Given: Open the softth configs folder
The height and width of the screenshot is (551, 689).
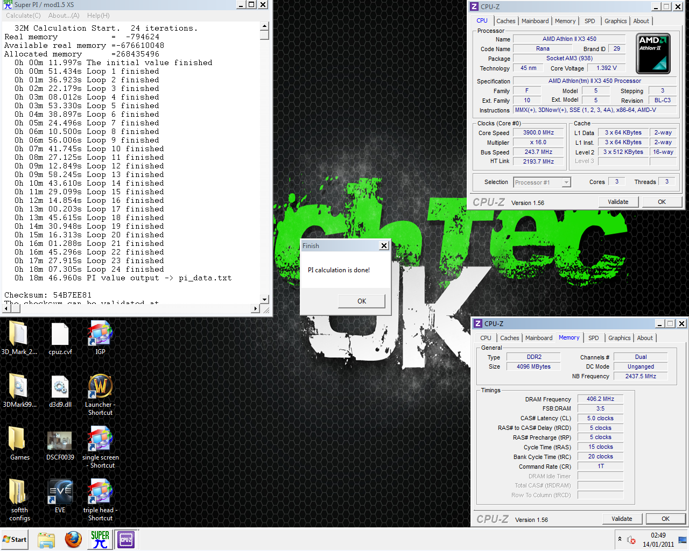Looking at the screenshot, I should point(19,500).
